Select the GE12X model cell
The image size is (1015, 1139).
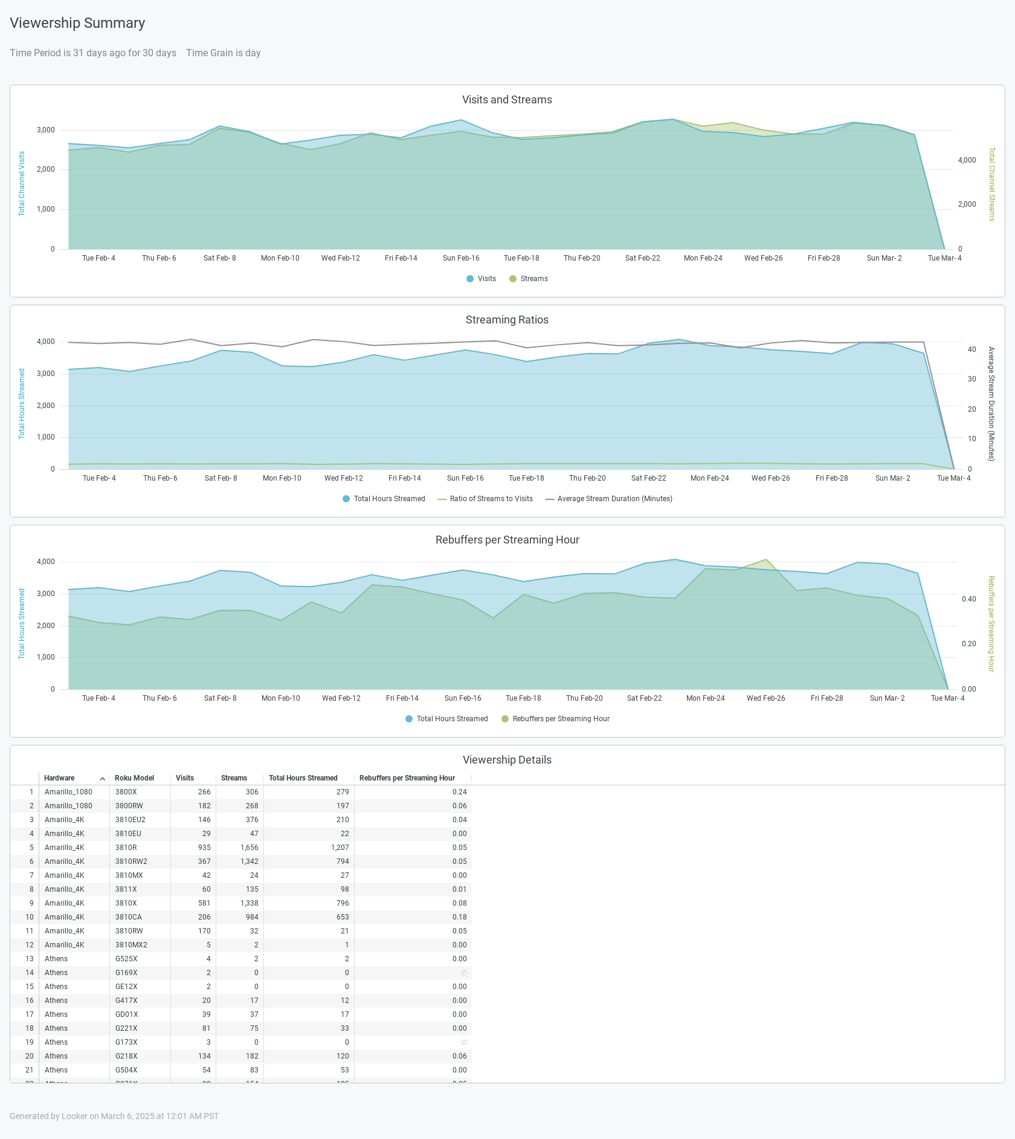tap(140, 987)
